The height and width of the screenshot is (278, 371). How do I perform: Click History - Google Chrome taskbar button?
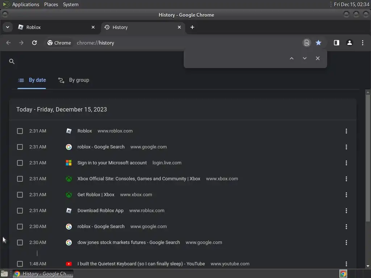[x=43, y=274]
